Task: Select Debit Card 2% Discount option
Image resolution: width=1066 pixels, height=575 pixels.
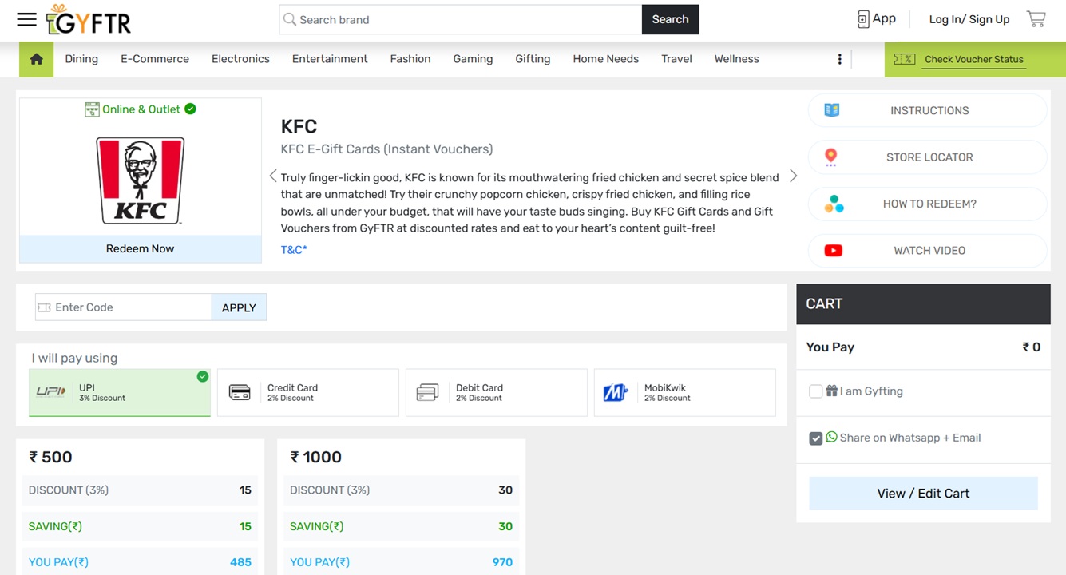Action: [x=497, y=392]
